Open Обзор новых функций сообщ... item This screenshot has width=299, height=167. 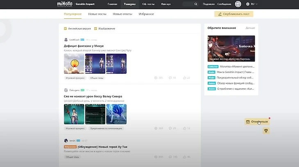pos(231,83)
